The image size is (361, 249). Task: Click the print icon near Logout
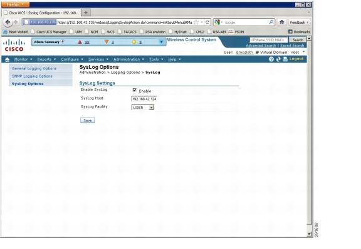pos(285,59)
